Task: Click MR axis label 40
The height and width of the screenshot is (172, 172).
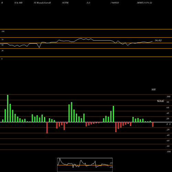Action: (x=168, y=113)
